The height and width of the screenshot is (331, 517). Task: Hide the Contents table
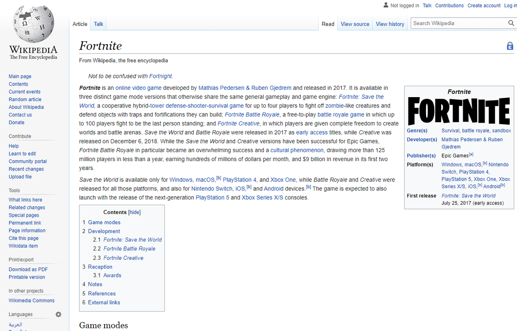tap(134, 212)
